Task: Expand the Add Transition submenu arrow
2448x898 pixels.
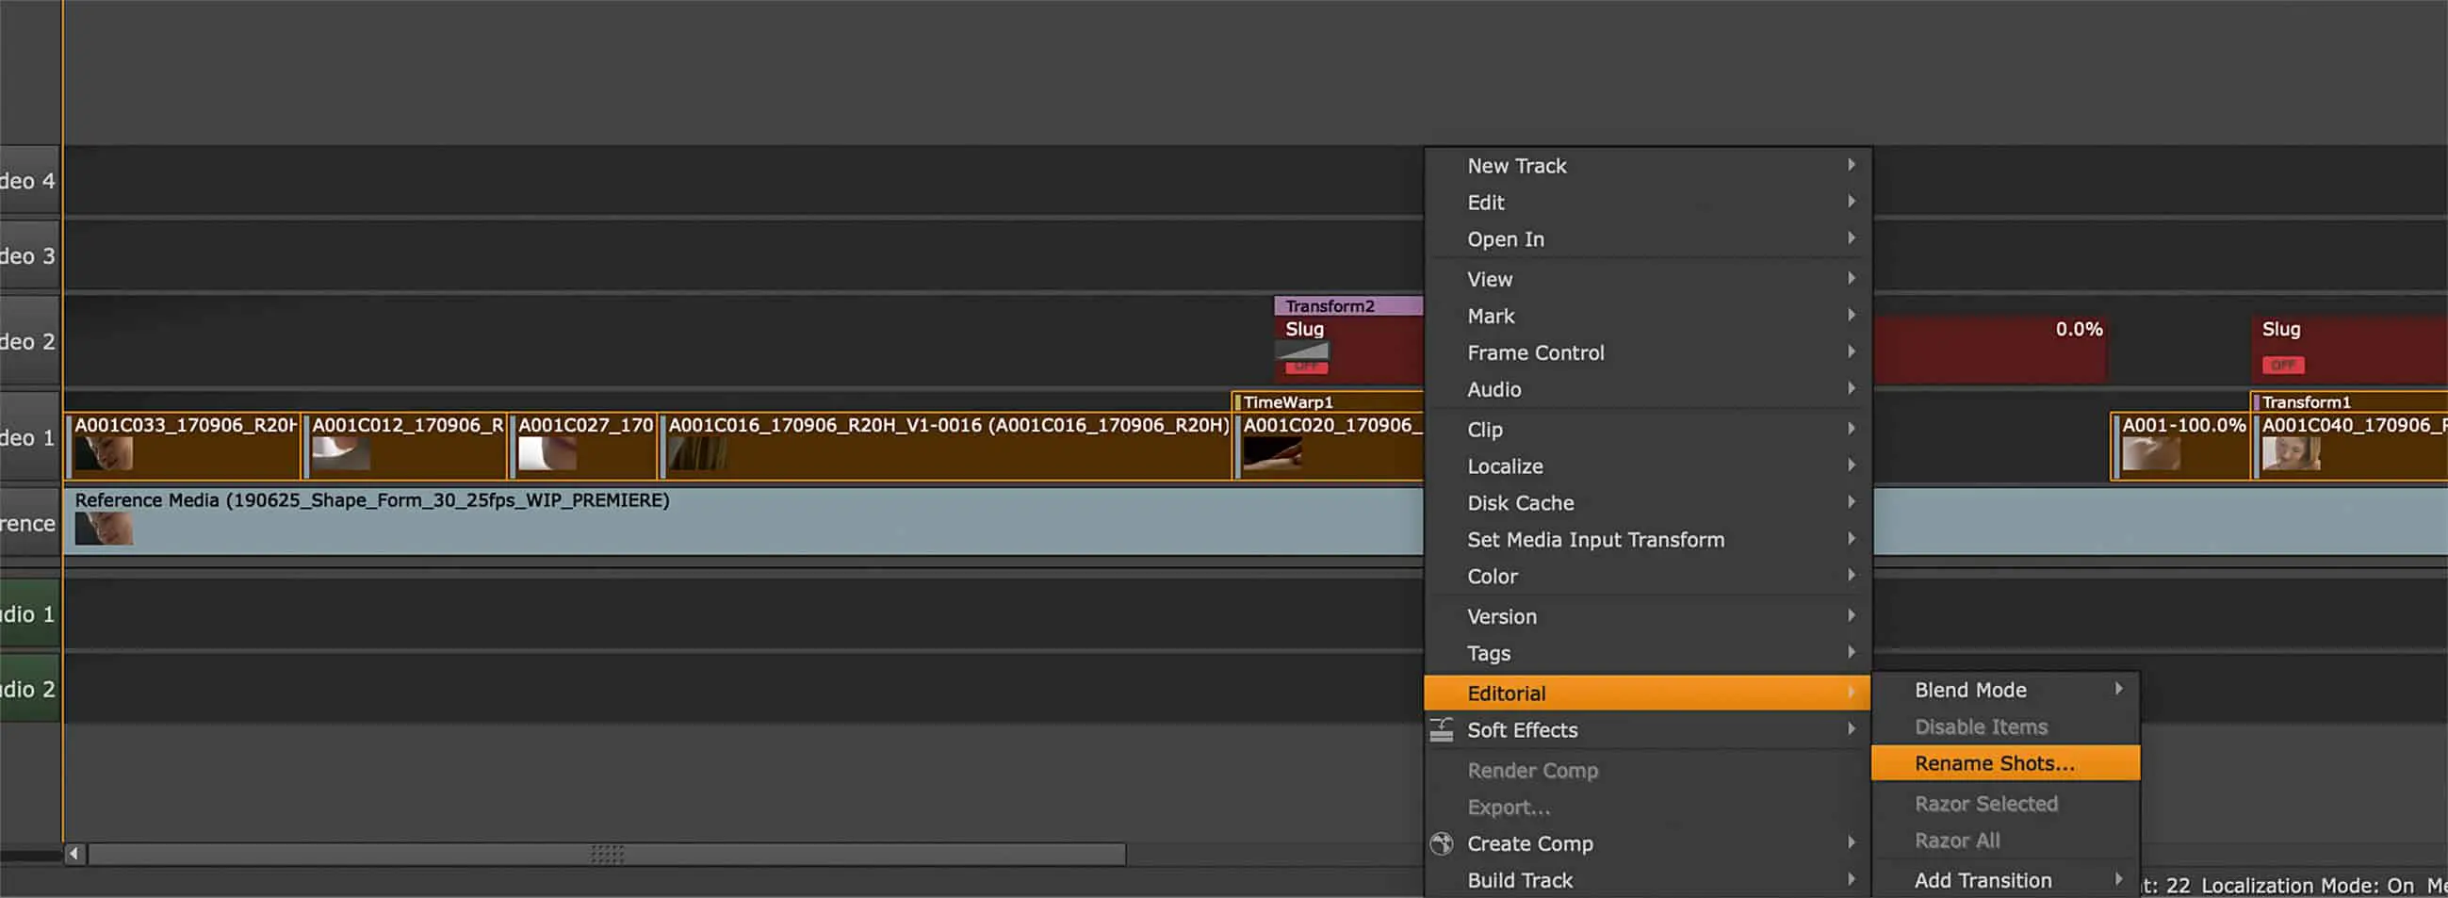Action: 2117,879
